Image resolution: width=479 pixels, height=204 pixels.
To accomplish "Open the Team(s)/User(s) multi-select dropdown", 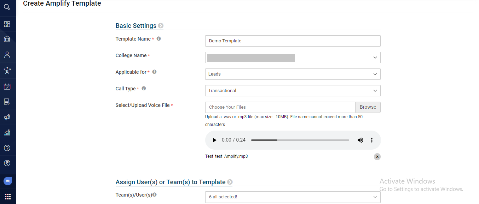I will click(293, 197).
